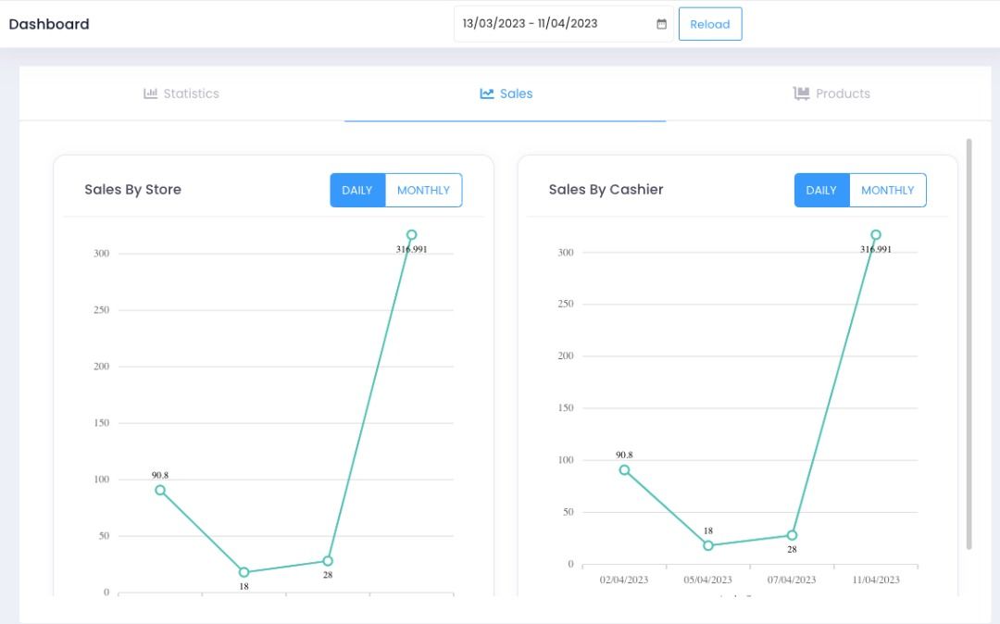The width and height of the screenshot is (1000, 624).
Task: Open the Products tab
Action: [x=831, y=94]
